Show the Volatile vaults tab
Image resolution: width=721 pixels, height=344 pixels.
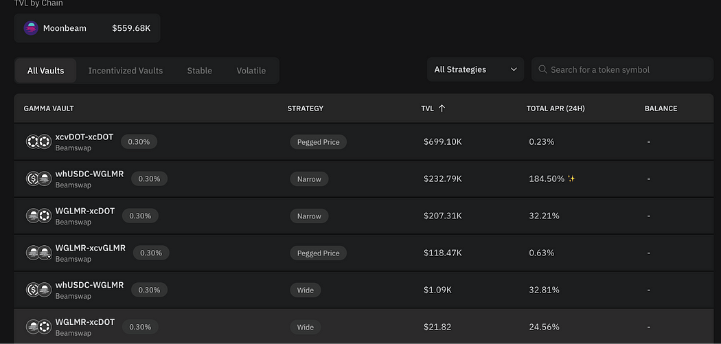point(251,71)
